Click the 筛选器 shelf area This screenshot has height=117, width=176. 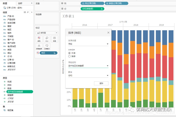47,18
